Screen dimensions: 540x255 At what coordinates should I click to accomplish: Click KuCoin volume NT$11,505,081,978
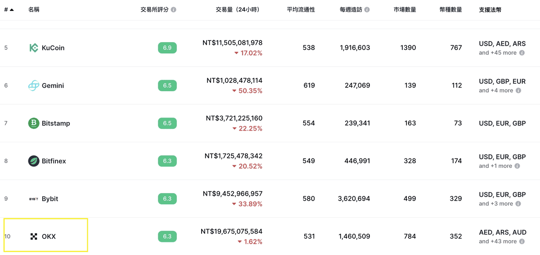click(232, 43)
